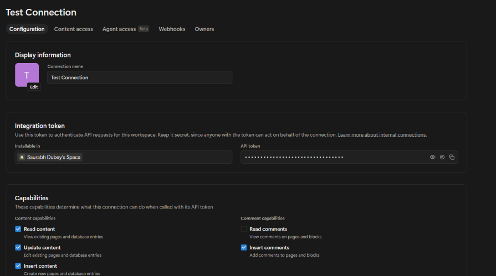The width and height of the screenshot is (496, 276).
Task: Open the Agent access tab
Action: 119,29
